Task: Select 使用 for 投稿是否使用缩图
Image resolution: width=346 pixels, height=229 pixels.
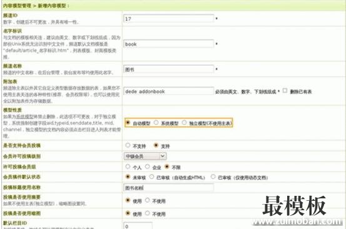Action: coord(128,213)
